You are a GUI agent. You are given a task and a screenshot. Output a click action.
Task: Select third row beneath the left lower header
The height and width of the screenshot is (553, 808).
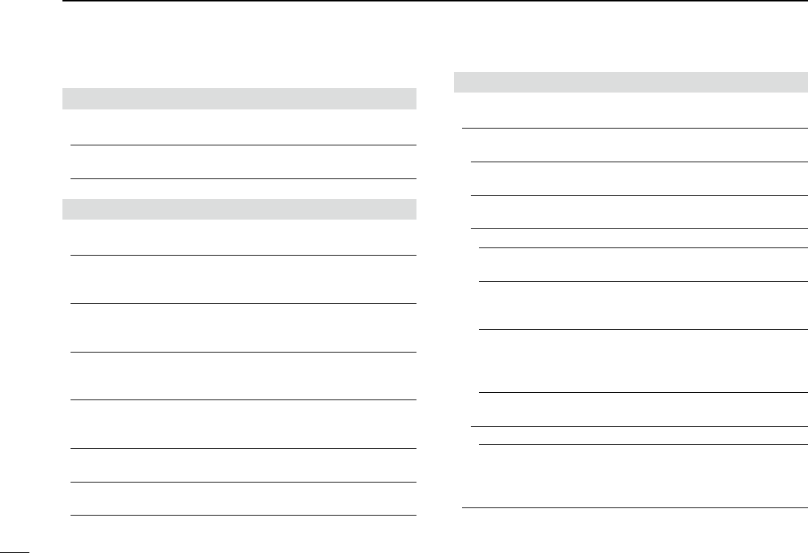242,328
